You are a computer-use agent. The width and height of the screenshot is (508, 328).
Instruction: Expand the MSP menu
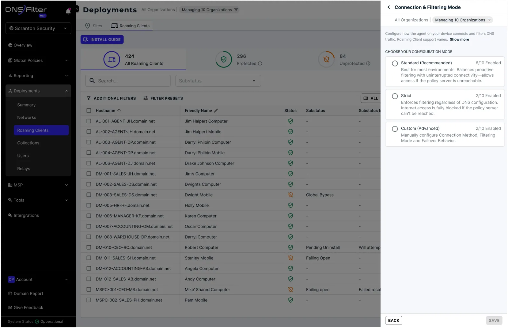pos(38,185)
